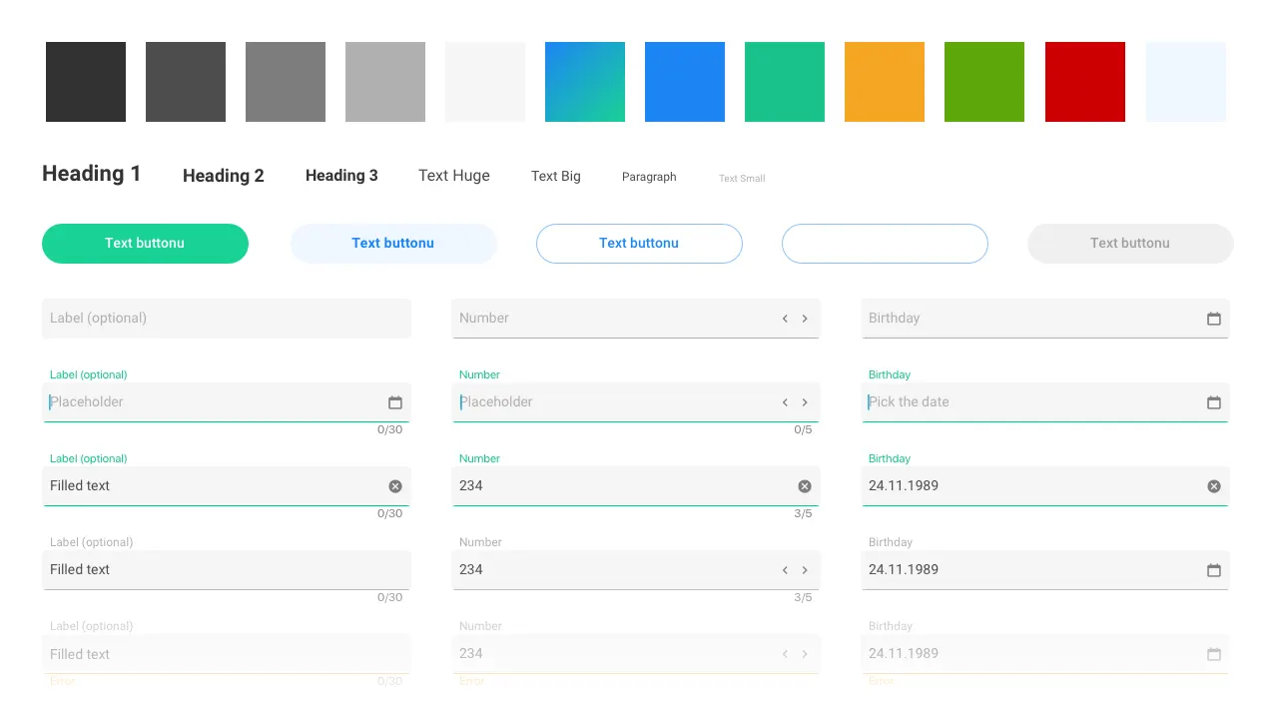Clear the focused Filled text field with X icon

click(x=395, y=486)
